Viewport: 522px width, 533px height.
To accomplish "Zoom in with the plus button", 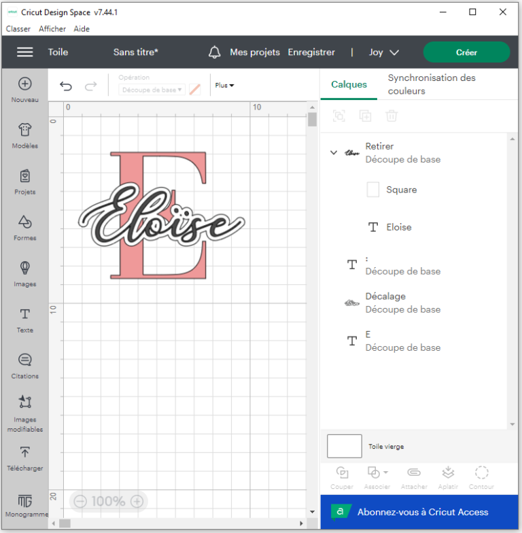I will [x=137, y=502].
